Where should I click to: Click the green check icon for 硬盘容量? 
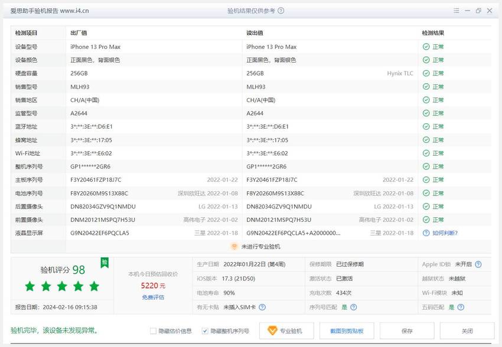coord(426,73)
